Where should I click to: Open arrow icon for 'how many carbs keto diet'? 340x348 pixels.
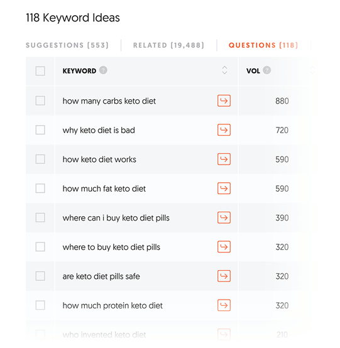coord(224,101)
